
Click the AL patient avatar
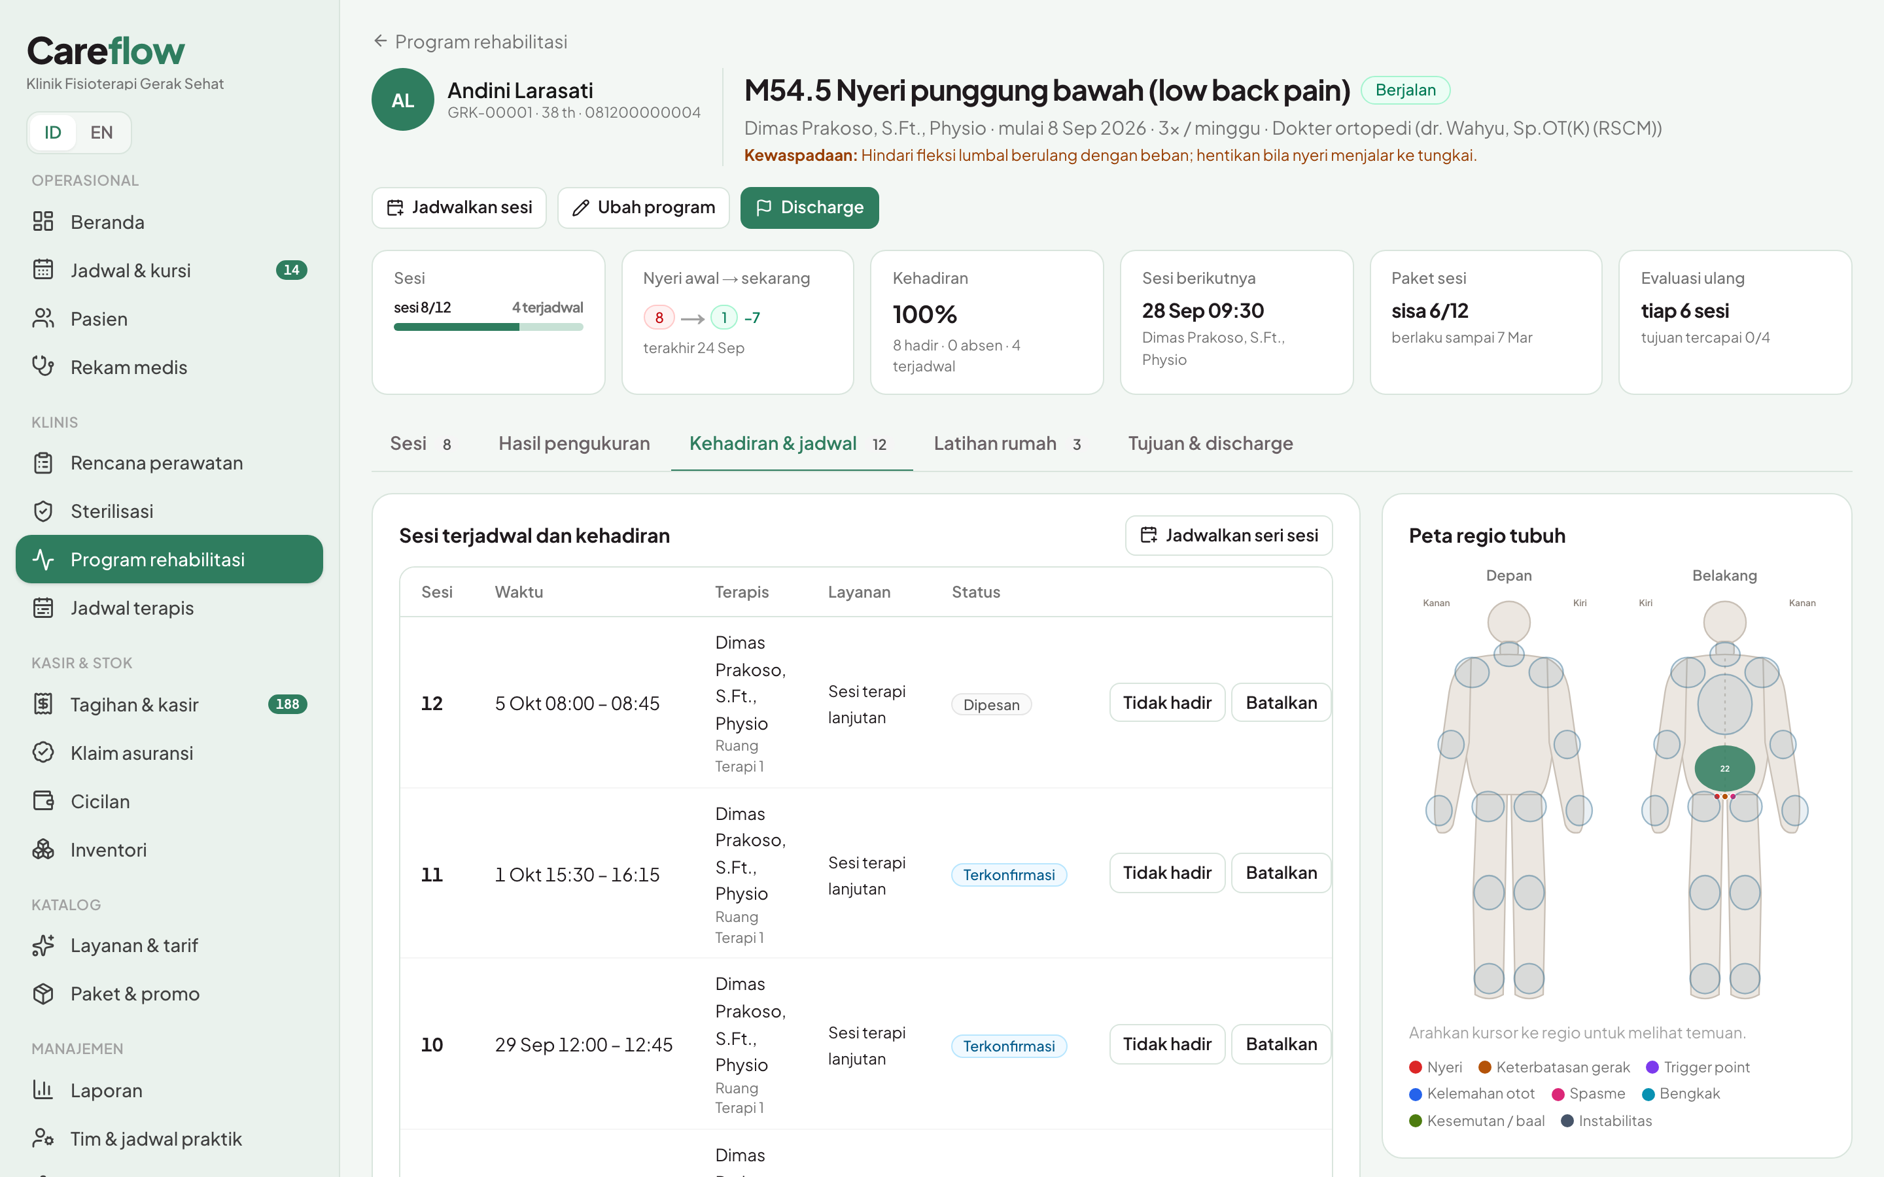[x=402, y=99]
